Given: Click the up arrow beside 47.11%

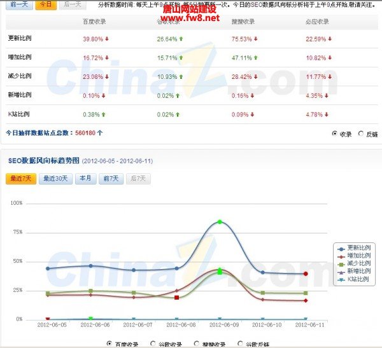Looking at the screenshot, I should point(255,58).
